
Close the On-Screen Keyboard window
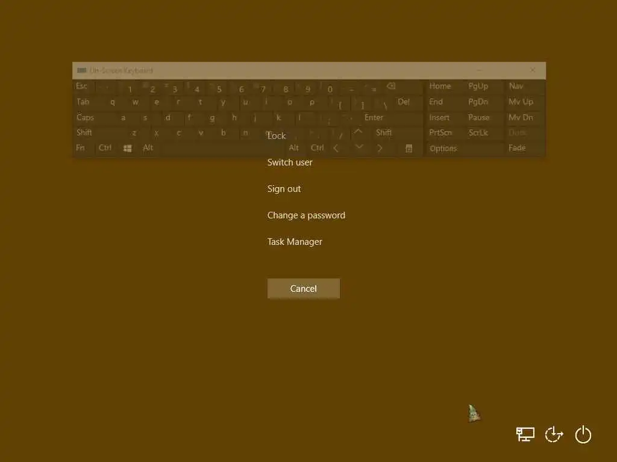tap(533, 70)
